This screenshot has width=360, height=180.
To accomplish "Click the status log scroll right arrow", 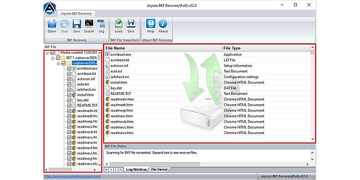I will (x=308, y=164).
